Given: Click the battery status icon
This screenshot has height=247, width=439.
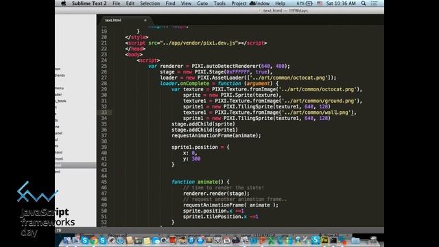Looking at the screenshot, I should click(309, 3).
